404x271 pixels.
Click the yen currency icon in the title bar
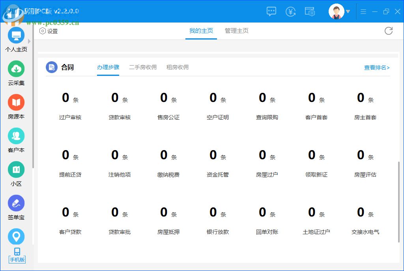pyautogui.click(x=291, y=11)
